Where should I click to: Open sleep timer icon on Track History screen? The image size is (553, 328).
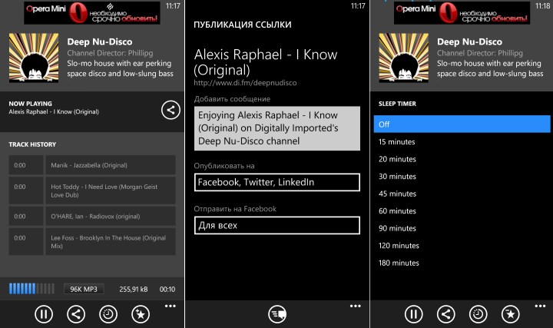click(108, 313)
